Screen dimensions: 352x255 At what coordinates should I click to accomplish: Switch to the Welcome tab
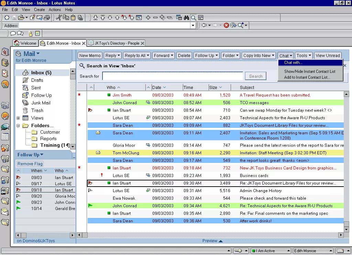point(25,43)
